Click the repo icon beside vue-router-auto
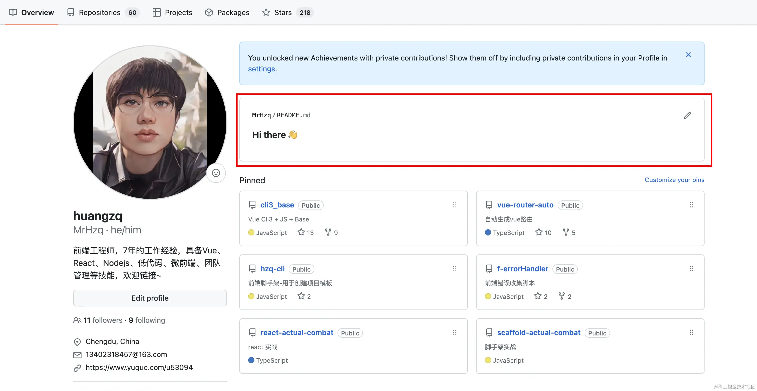 point(489,205)
